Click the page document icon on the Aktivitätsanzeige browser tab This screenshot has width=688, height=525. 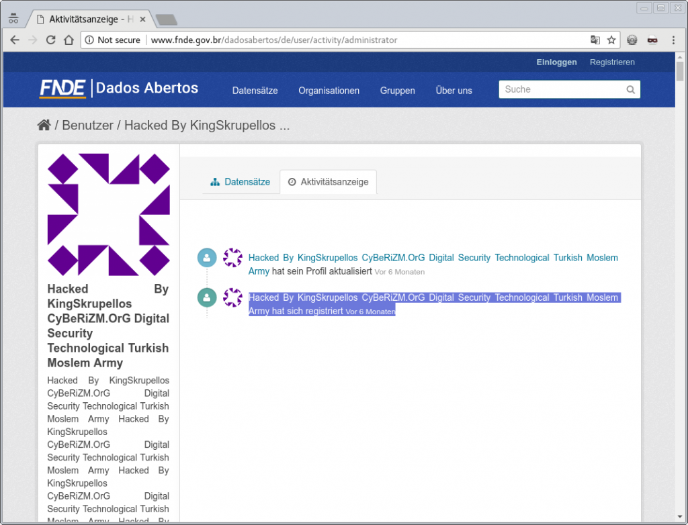pos(40,19)
